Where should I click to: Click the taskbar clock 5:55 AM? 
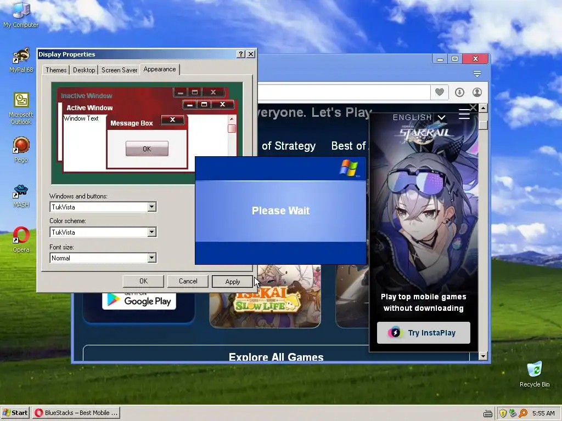tap(543, 413)
